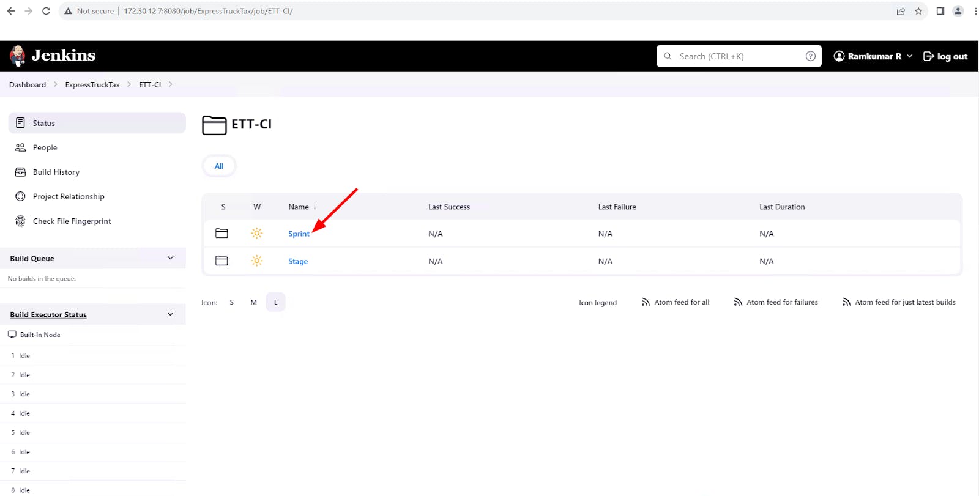Click the W weather column header
Image resolution: width=979 pixels, height=496 pixels.
coord(257,207)
